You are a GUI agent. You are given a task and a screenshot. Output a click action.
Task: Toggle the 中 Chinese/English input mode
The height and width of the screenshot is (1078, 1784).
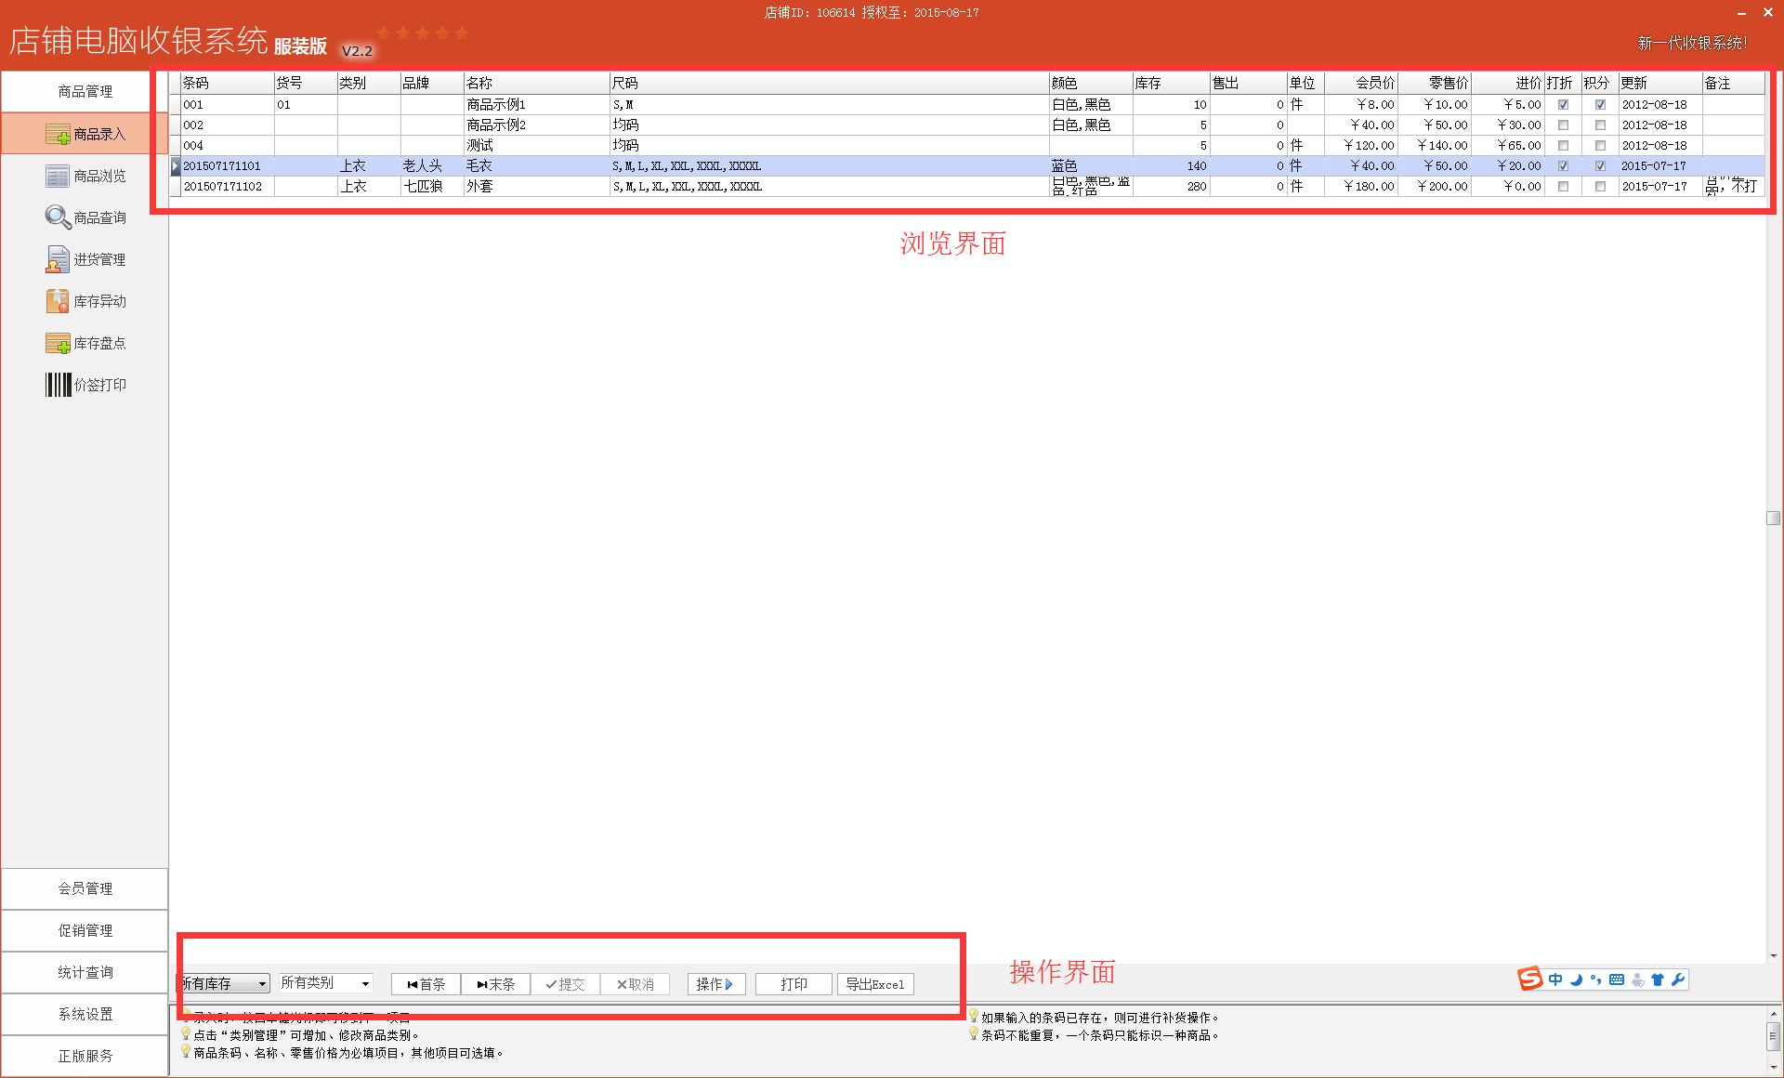[x=1555, y=979]
